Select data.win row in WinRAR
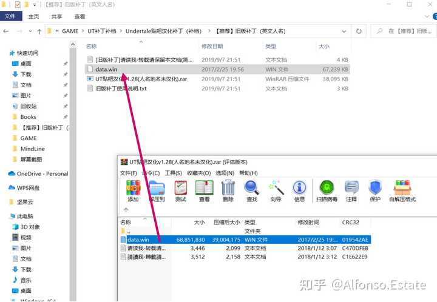 245,240
